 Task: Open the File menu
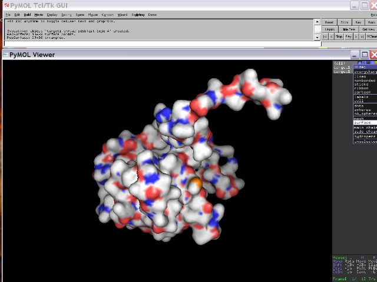click(x=8, y=15)
